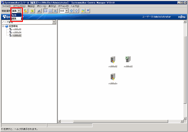Click the list view toolbar icon
188x132 pixels.
50,11
